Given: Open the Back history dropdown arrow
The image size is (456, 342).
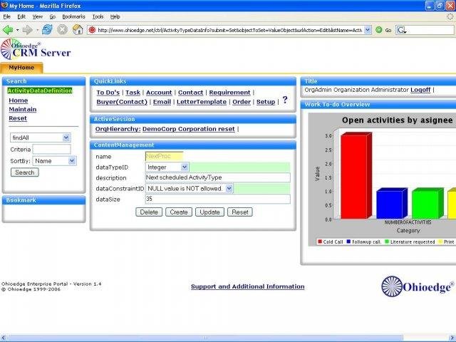Looking at the screenshot, I should 17,30.
